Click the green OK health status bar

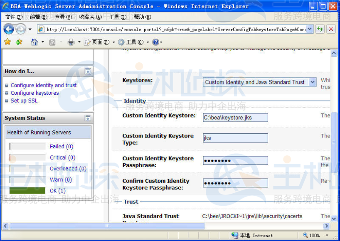(x=27, y=191)
